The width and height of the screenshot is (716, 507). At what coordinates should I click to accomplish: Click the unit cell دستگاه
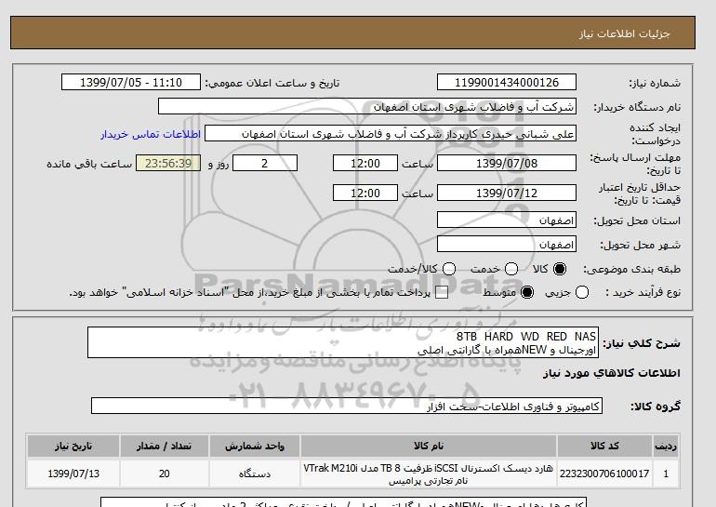coord(255,474)
